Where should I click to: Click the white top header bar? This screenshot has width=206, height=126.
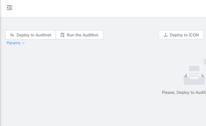click(103, 8)
